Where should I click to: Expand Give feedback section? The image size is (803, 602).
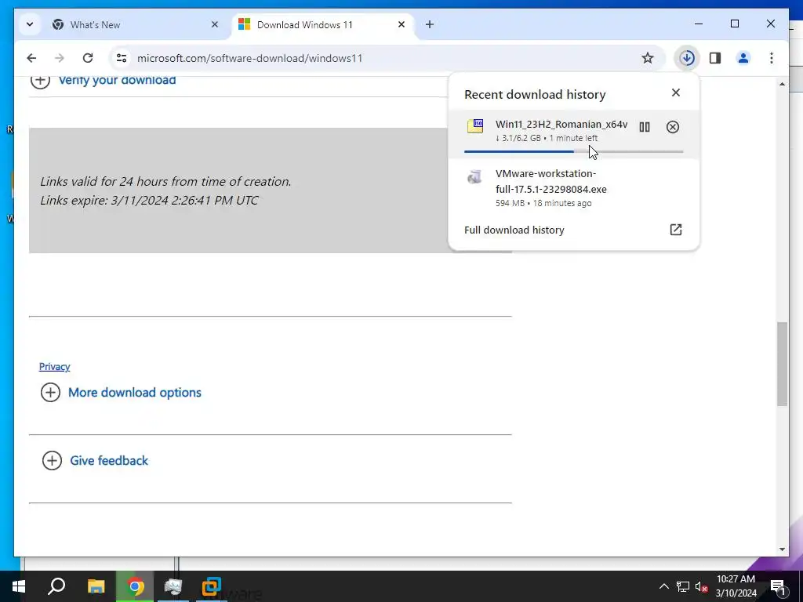(95, 461)
